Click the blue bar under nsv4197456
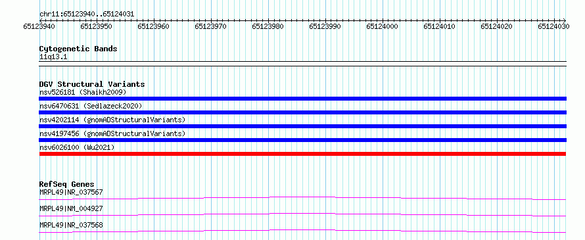Viewport: 585px width, 240px height. [302, 140]
